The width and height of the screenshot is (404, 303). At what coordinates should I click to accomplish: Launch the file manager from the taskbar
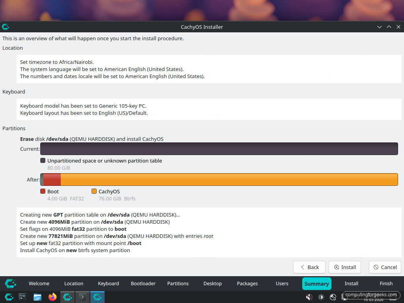pos(37,297)
